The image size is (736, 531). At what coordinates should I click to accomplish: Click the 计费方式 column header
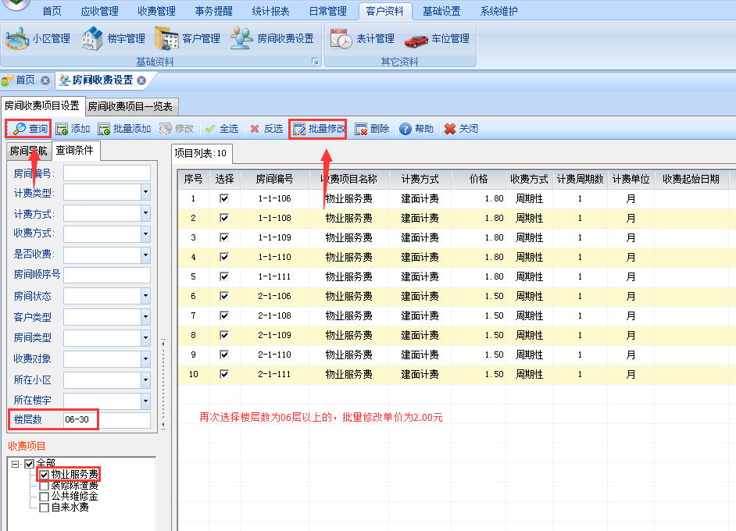[420, 179]
